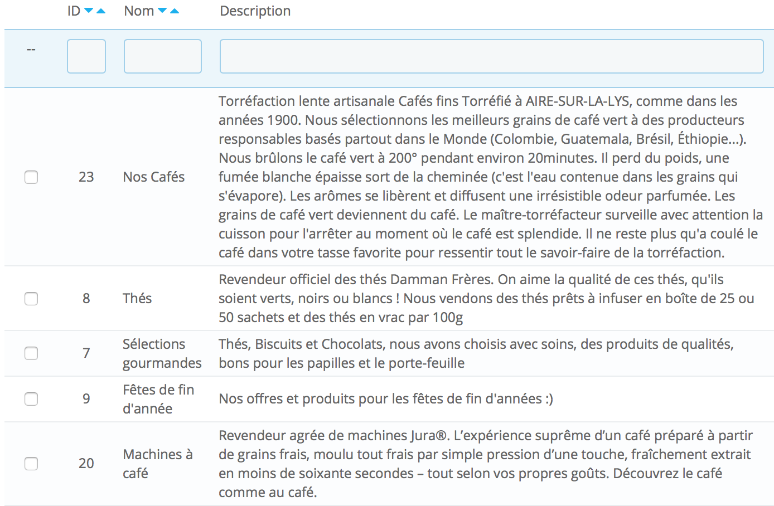This screenshot has width=774, height=506.
Task: Click ID cell 20
Action: (86, 464)
